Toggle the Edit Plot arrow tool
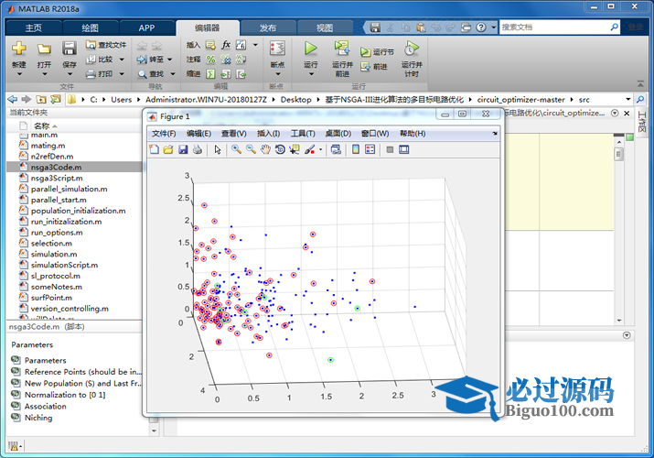The image size is (654, 458). pyautogui.click(x=218, y=149)
